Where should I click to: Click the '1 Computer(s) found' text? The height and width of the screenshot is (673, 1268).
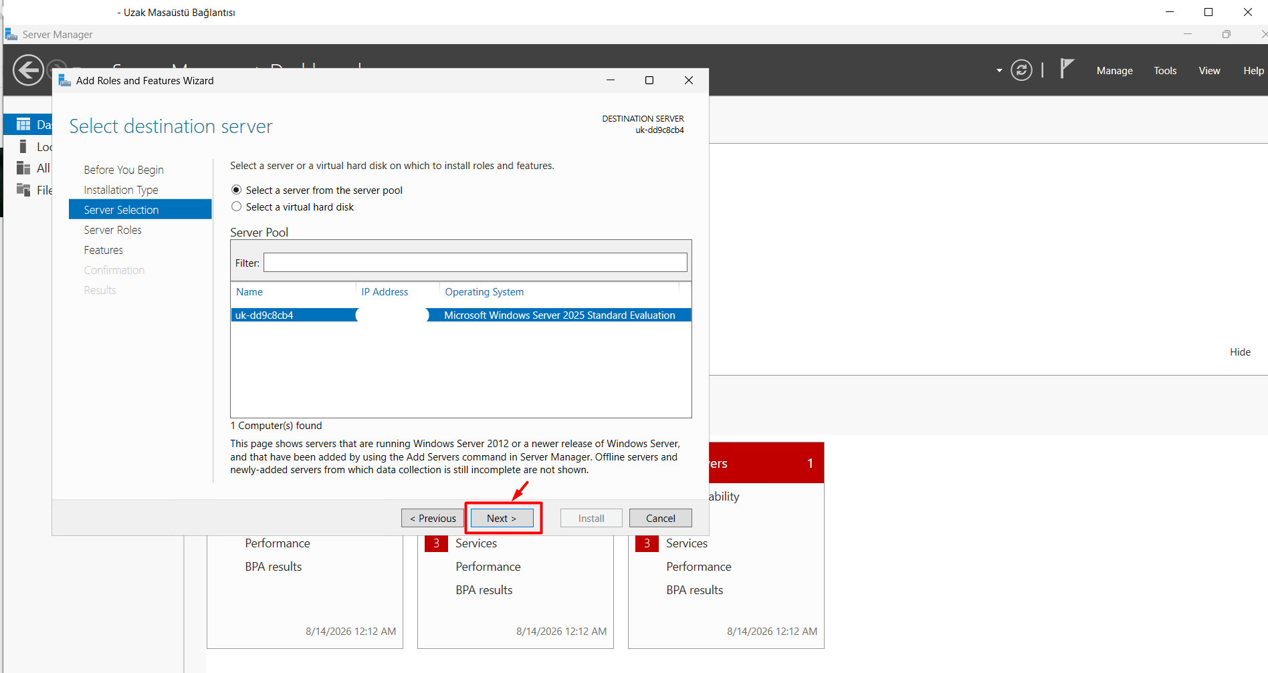click(x=276, y=426)
